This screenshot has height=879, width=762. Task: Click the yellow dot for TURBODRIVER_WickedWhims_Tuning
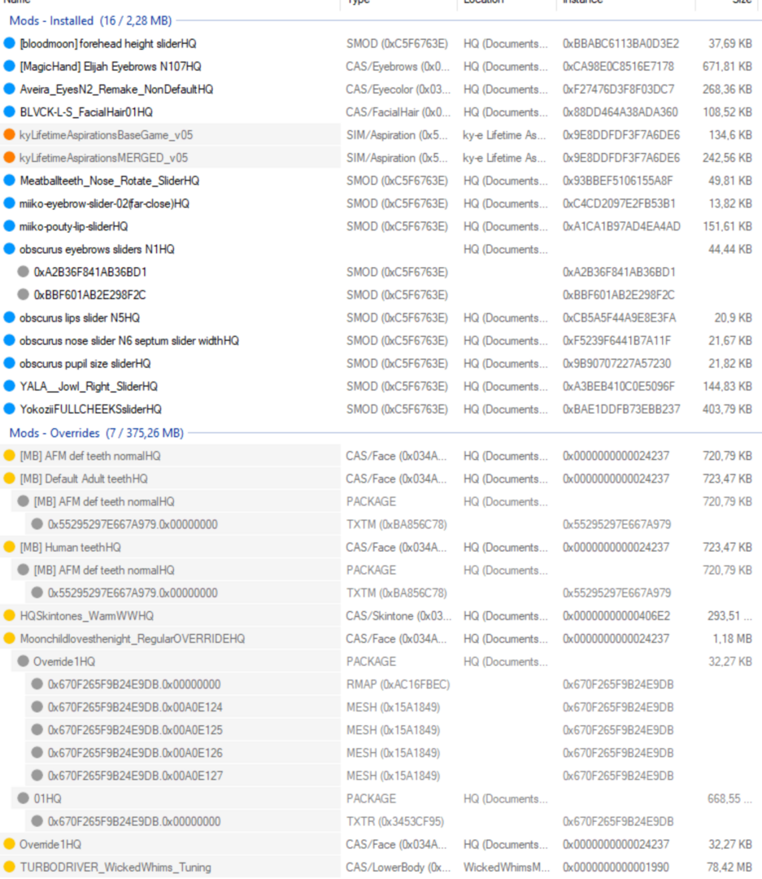tap(9, 868)
